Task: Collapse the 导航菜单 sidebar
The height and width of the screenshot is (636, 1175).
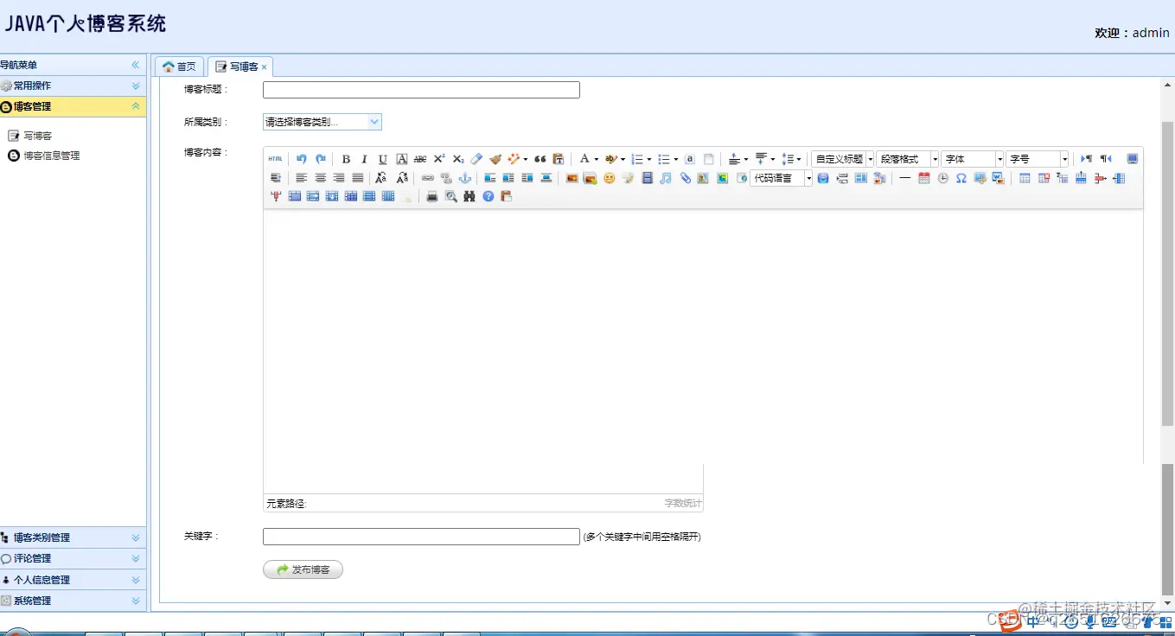Action: click(x=136, y=65)
